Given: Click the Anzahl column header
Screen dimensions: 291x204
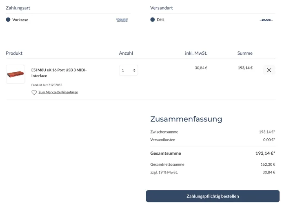Looking at the screenshot, I should 126,53.
